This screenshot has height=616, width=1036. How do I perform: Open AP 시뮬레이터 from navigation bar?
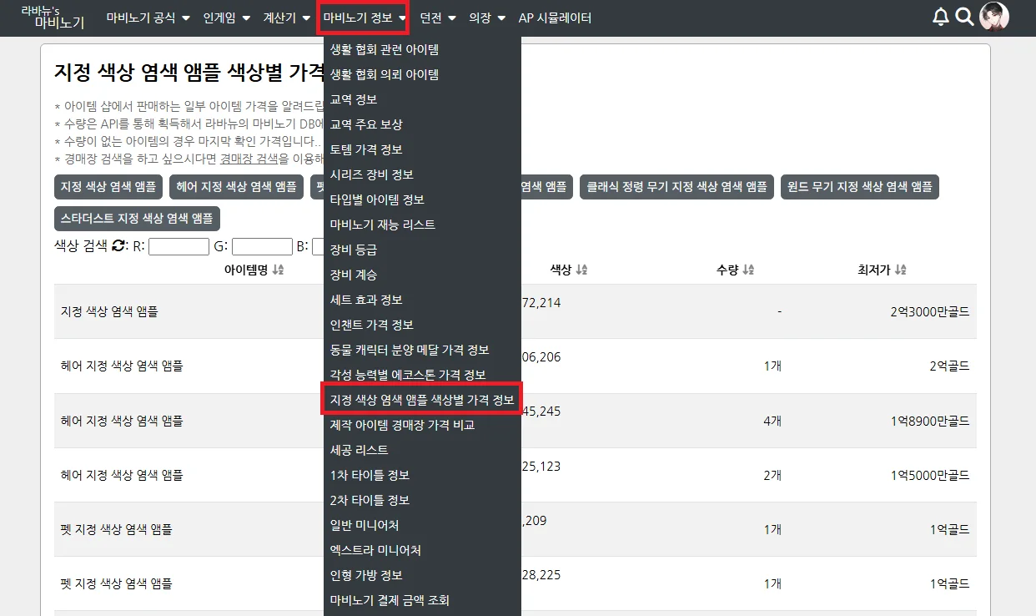click(555, 18)
